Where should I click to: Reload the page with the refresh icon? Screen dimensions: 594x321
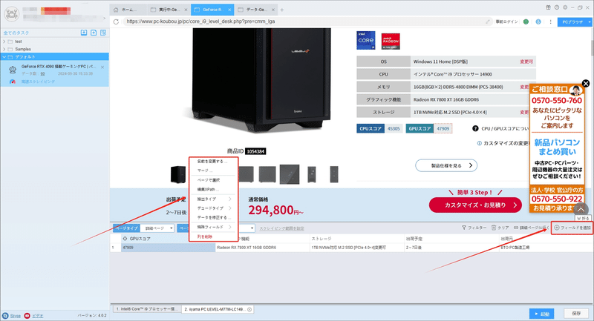(x=116, y=21)
